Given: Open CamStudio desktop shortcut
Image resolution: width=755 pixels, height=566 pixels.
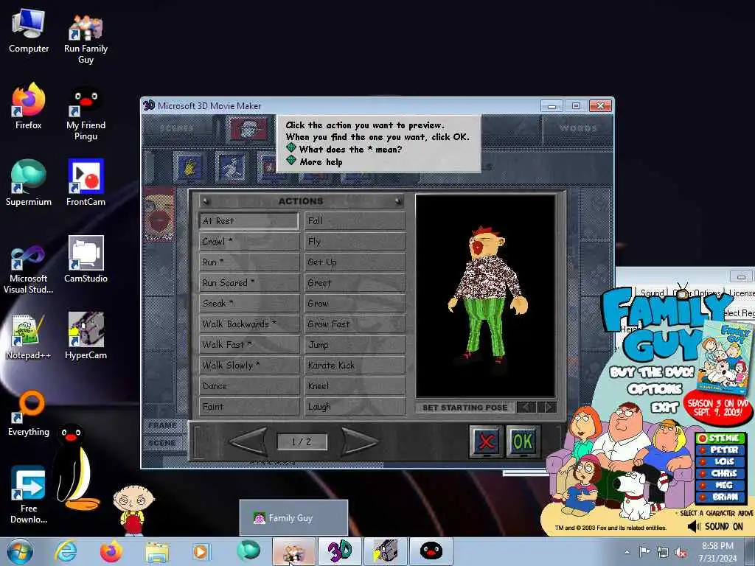Looking at the screenshot, I should click(x=86, y=260).
